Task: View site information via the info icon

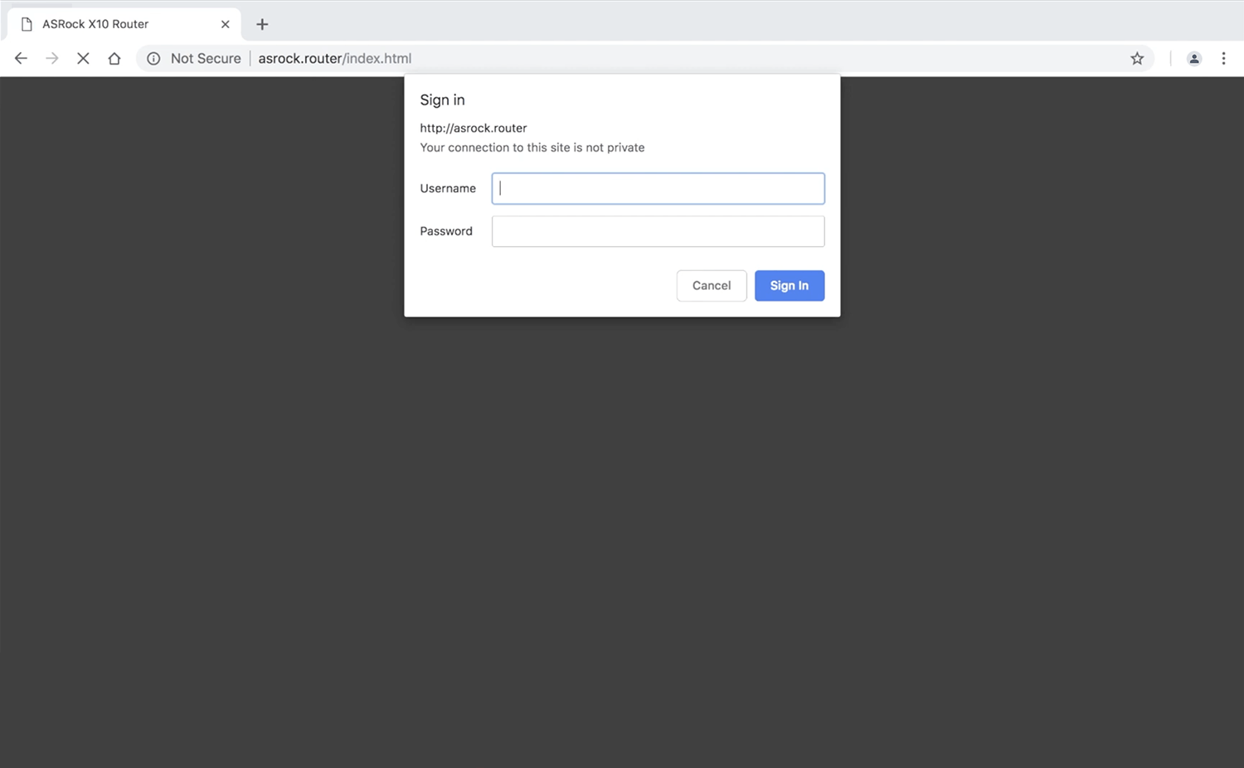Action: pyautogui.click(x=153, y=58)
